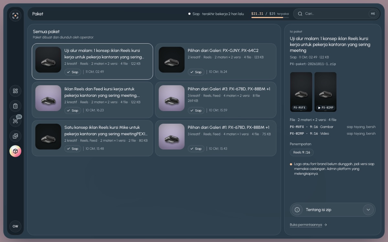Click the arrow icon after Buka permintaannya
This screenshot has width=388, height=242.
[x=326, y=225]
